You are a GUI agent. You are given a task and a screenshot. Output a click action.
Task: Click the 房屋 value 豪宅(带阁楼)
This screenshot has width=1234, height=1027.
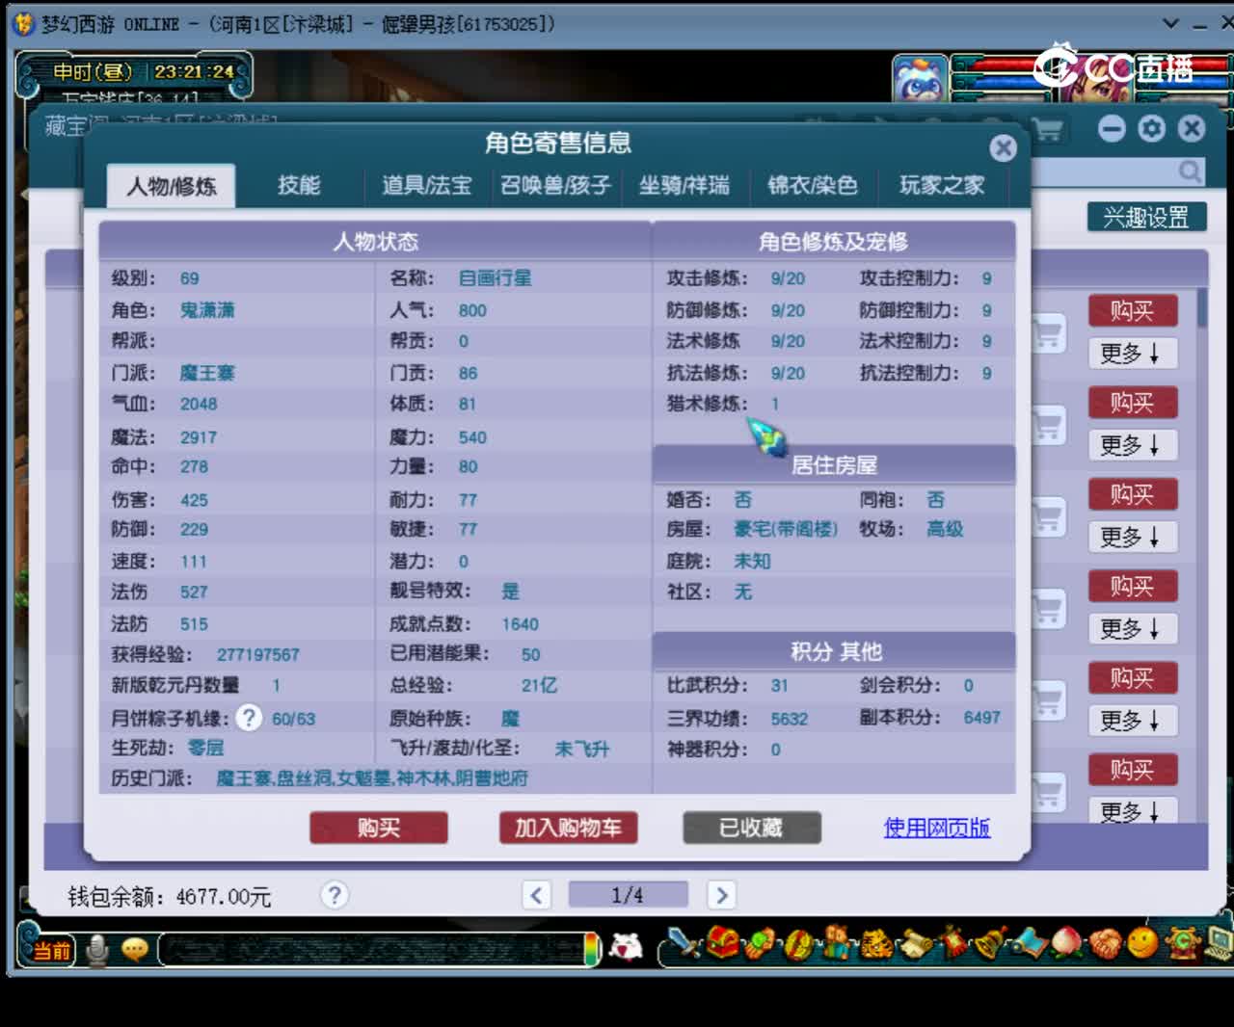[786, 530]
